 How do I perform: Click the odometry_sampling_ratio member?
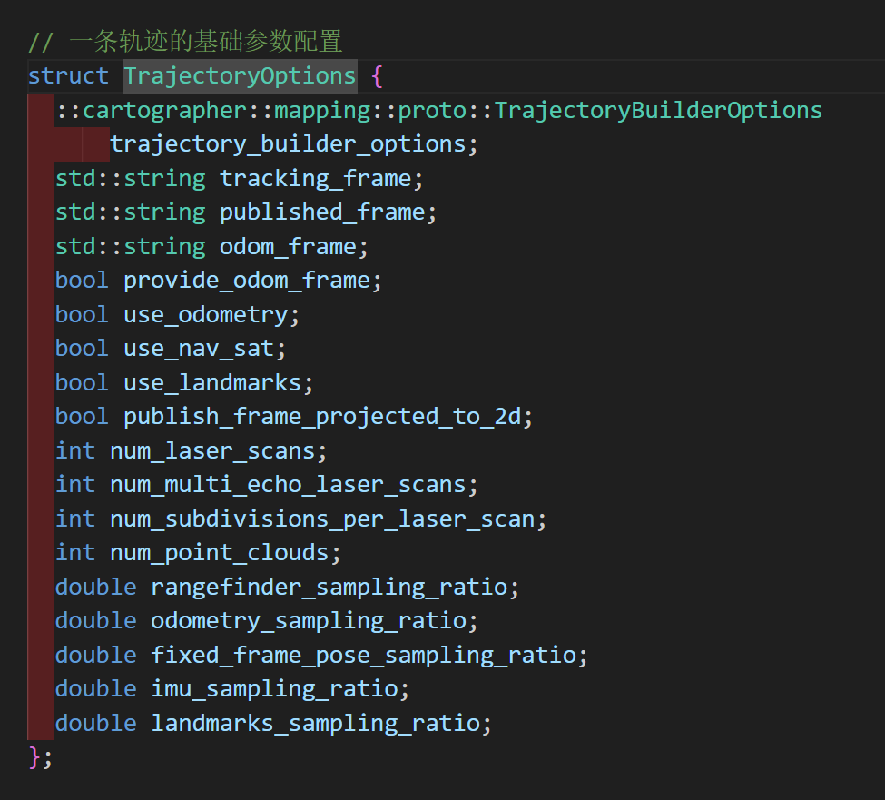(309, 620)
